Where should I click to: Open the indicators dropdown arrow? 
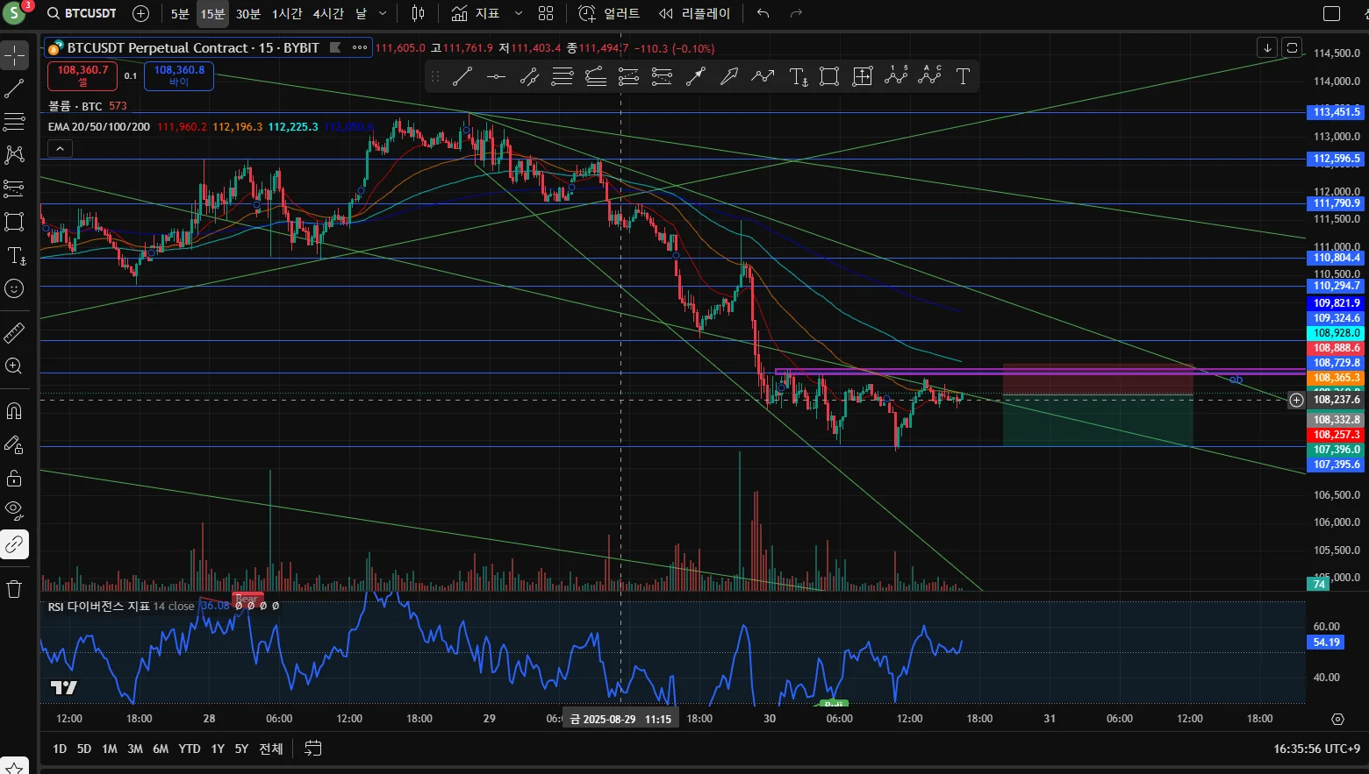point(519,13)
